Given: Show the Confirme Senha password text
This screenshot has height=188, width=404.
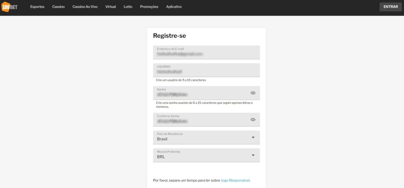Looking at the screenshot, I should (x=253, y=120).
